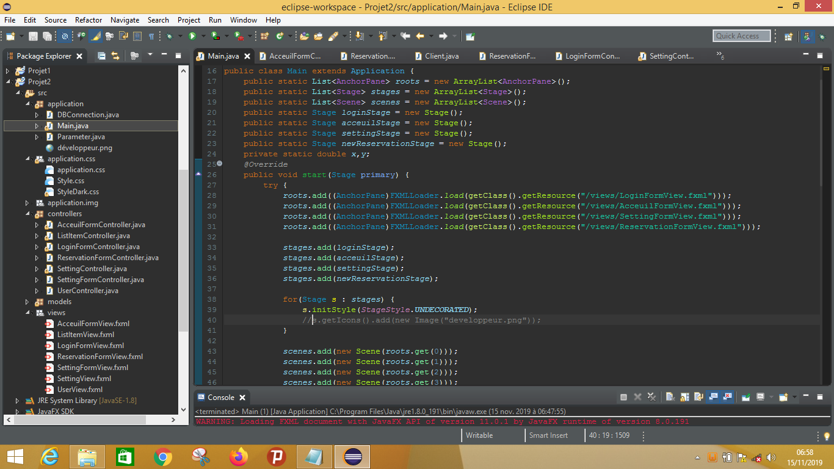Select UserController.java in controllers
Image resolution: width=834 pixels, height=469 pixels.
pos(87,291)
